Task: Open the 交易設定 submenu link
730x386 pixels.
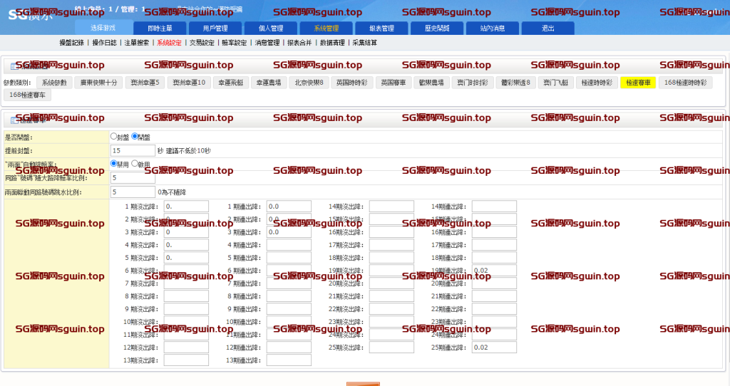Action: click(x=202, y=43)
